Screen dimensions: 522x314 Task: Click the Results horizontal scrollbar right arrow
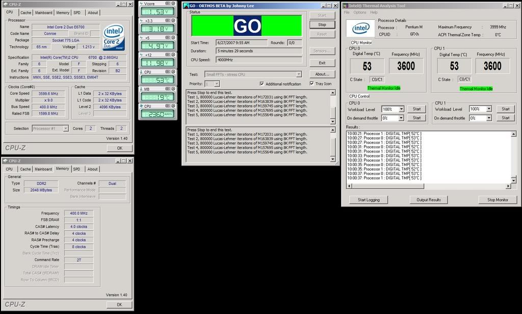point(508,186)
